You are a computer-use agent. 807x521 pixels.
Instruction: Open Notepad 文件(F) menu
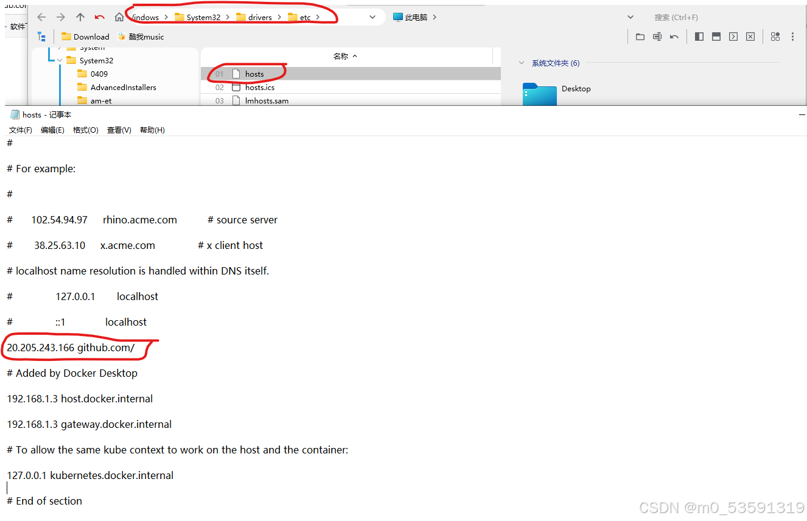[x=21, y=130]
